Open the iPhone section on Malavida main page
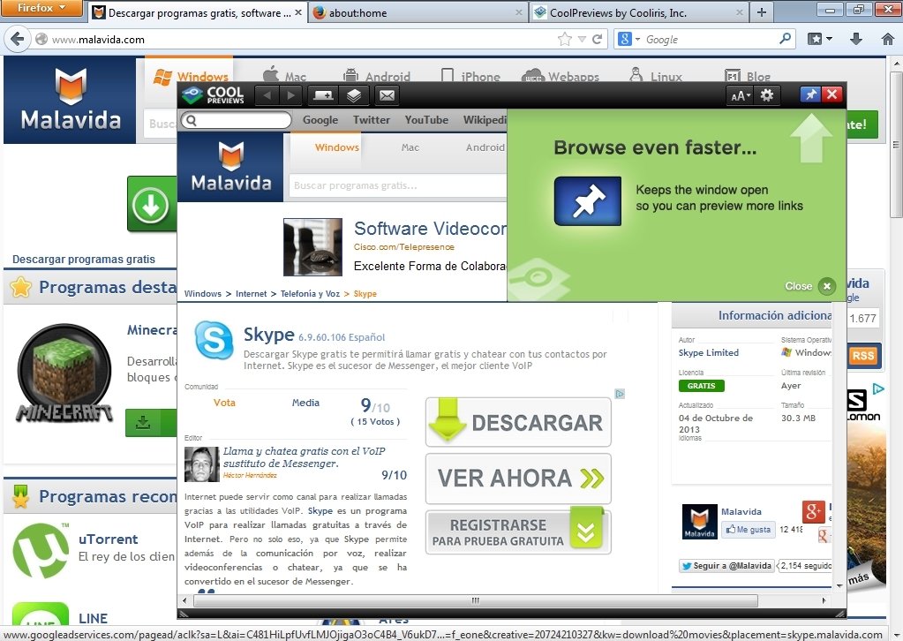Image resolution: width=903 pixels, height=641 pixels. (470, 76)
